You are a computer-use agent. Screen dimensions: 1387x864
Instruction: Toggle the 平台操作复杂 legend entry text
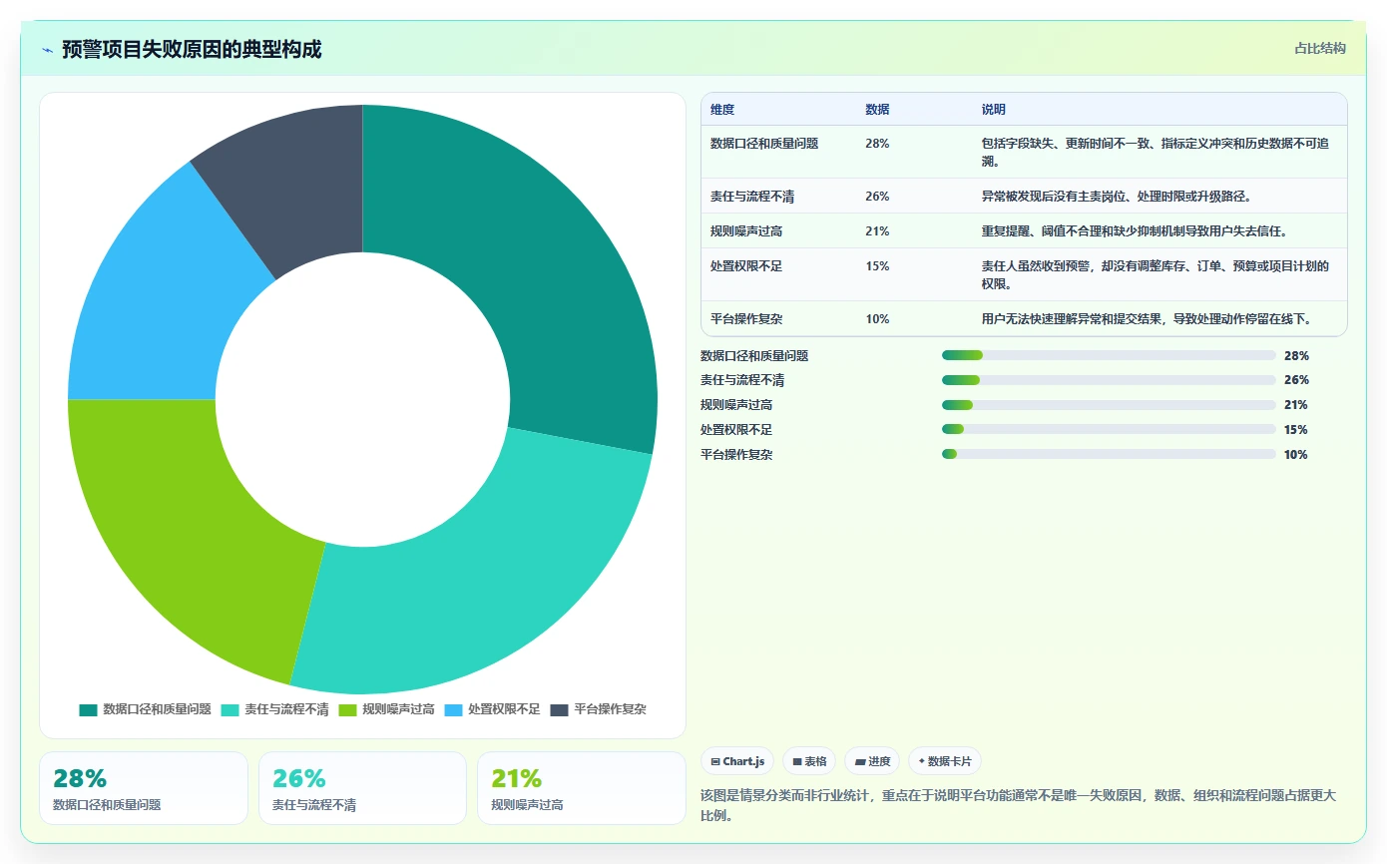coord(610,709)
